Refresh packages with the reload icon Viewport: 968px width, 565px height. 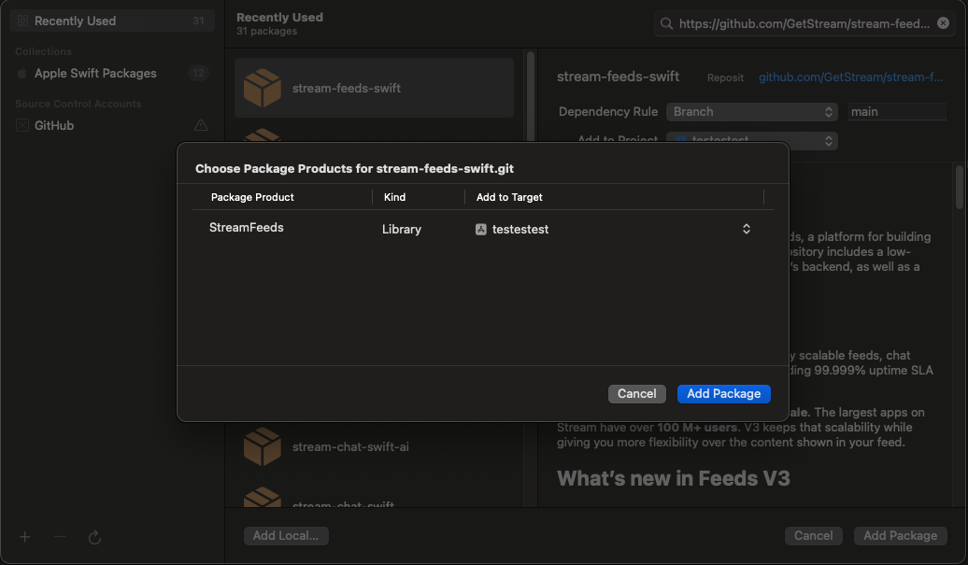click(94, 537)
